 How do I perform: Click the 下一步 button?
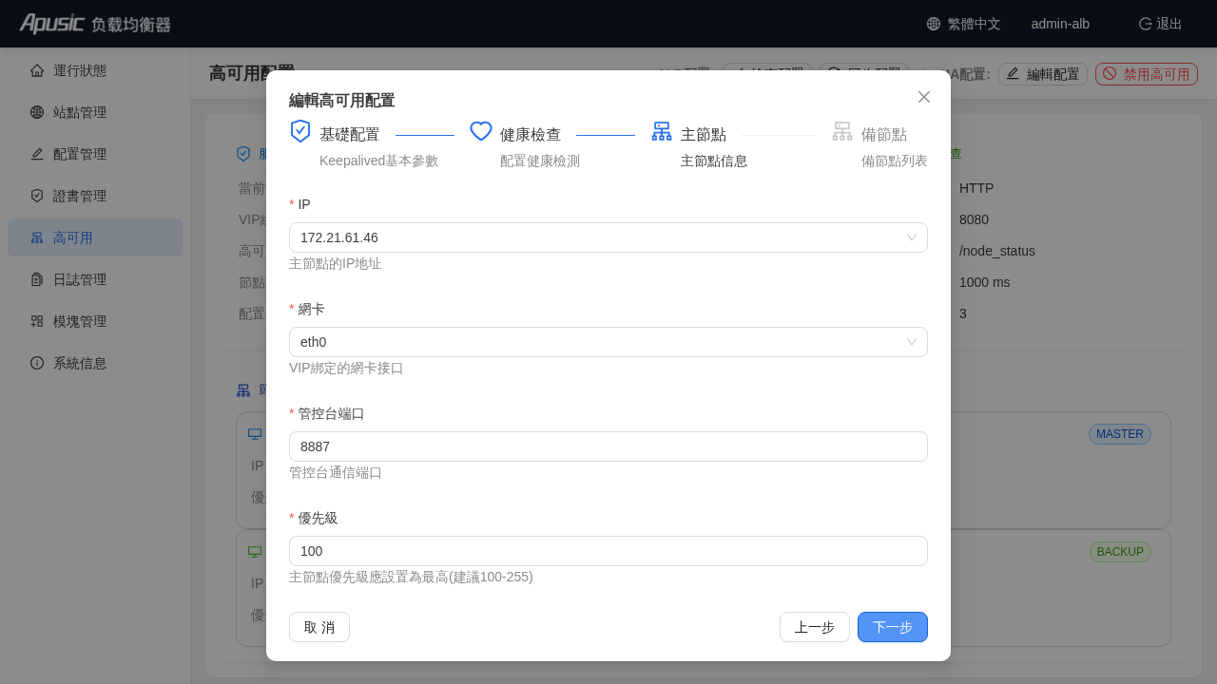[893, 627]
